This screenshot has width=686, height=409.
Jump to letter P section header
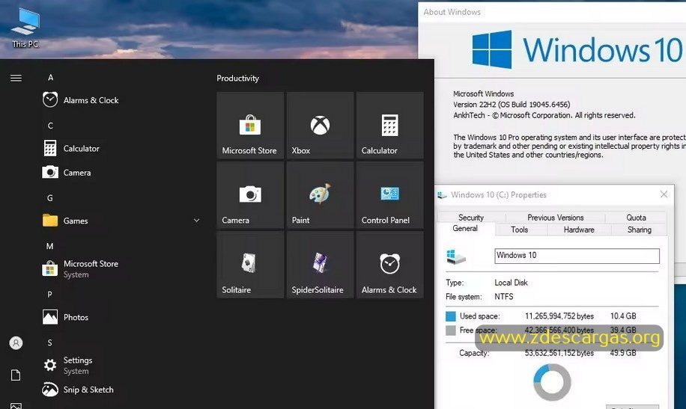[50, 294]
